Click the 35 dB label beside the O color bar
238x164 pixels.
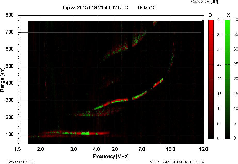(x=219, y=35)
